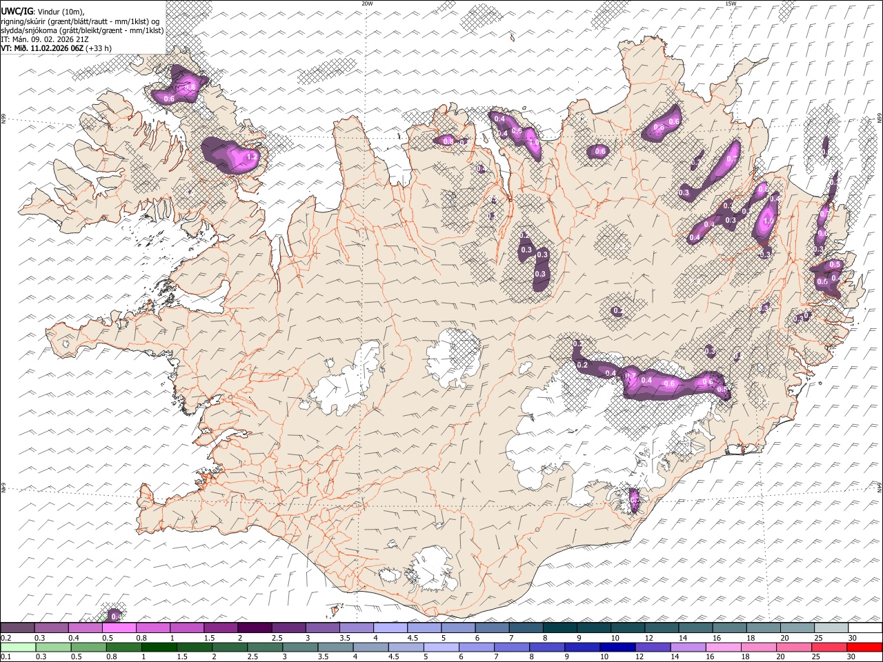This screenshot has width=883, height=662.
Task: Click the valid time 'VT: Mið. 11.02.2026 06Z (+33 h)'
Action: 57,48
